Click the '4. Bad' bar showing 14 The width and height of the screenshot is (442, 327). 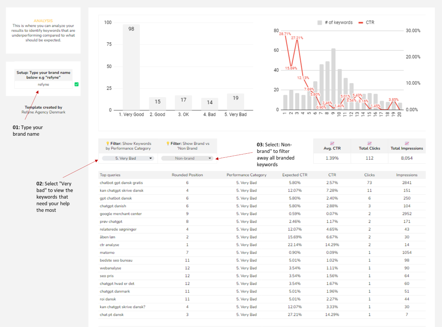210,104
